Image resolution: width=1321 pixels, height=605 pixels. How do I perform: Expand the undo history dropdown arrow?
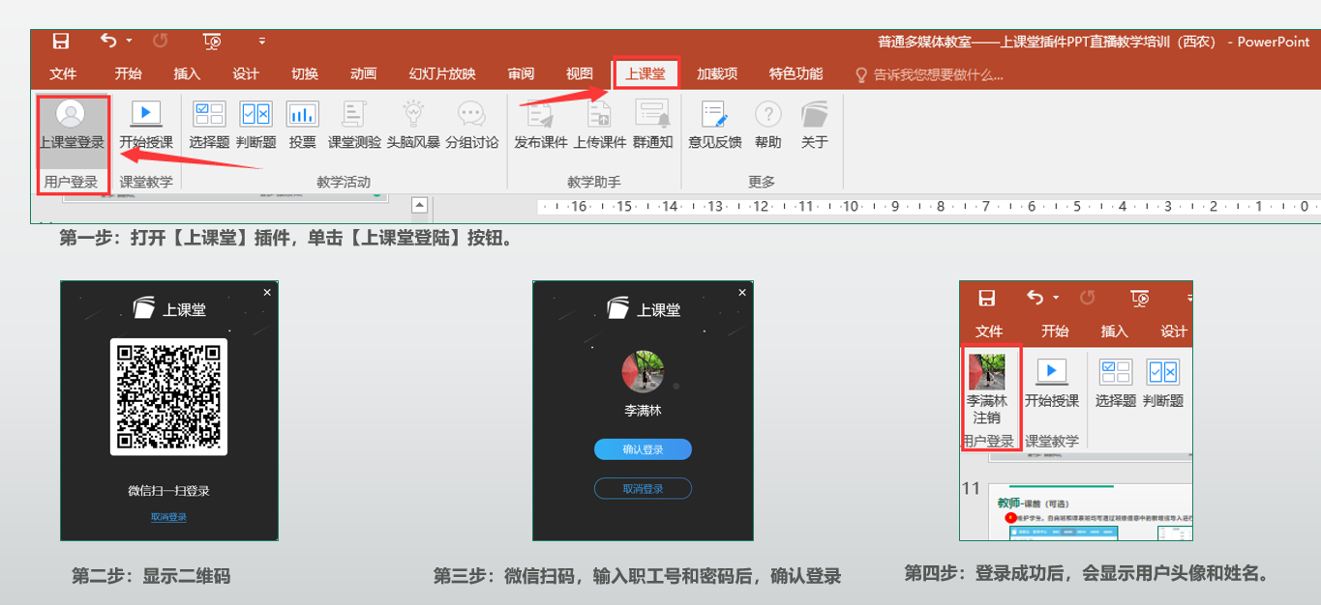[x=130, y=42]
